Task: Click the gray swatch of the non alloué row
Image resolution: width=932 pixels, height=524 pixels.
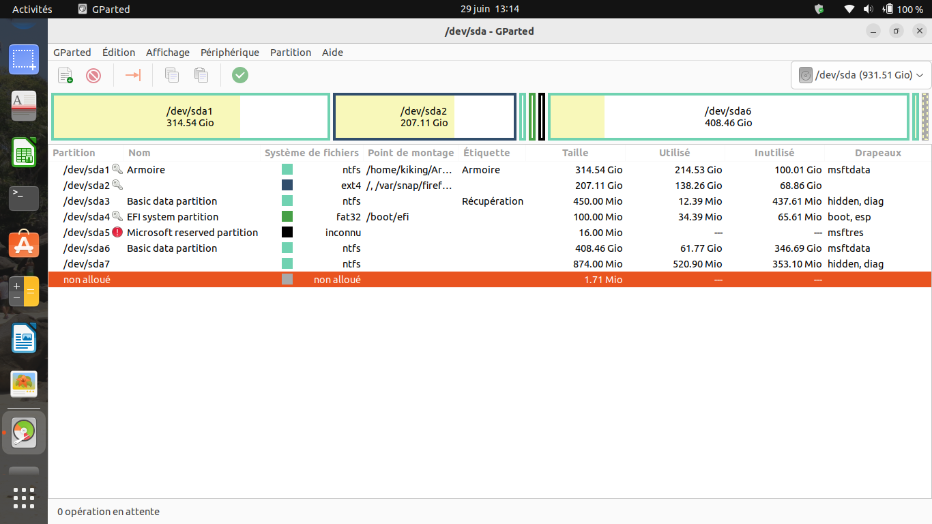Action: (x=287, y=279)
